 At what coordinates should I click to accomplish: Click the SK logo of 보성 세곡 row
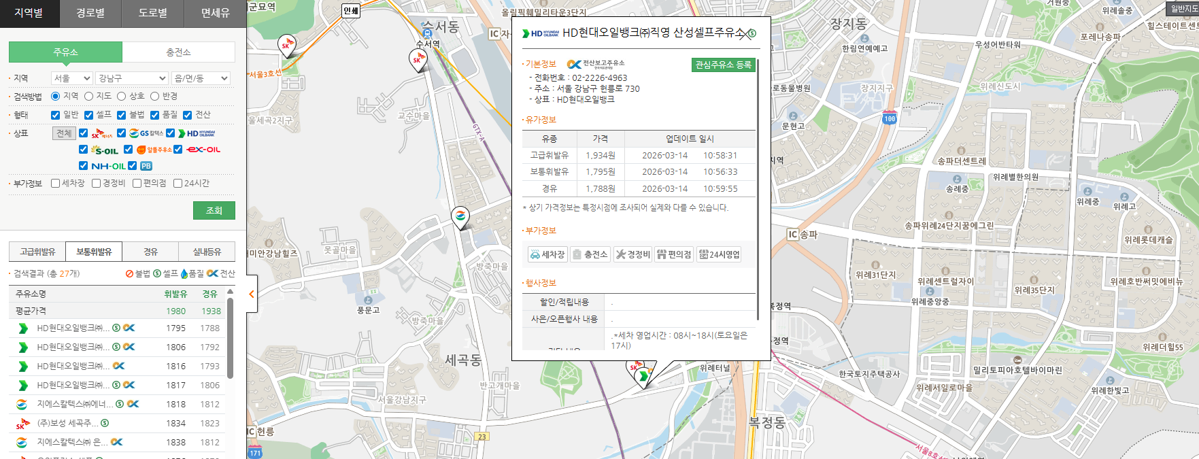22,424
